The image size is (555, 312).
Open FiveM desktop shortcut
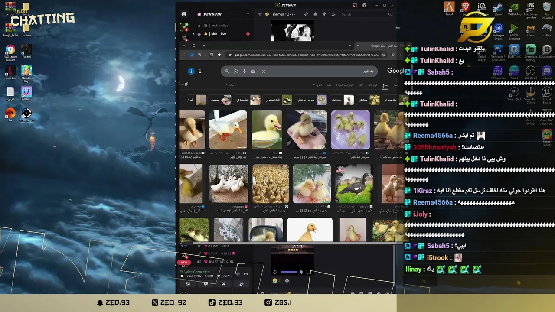pos(449,9)
